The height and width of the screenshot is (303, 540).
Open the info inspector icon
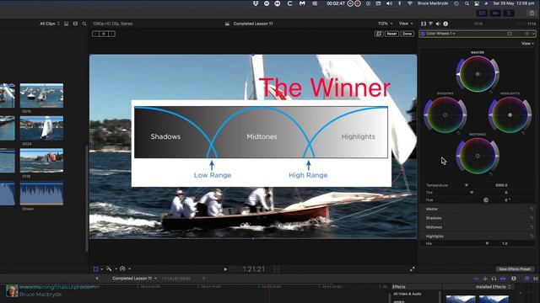click(x=445, y=24)
